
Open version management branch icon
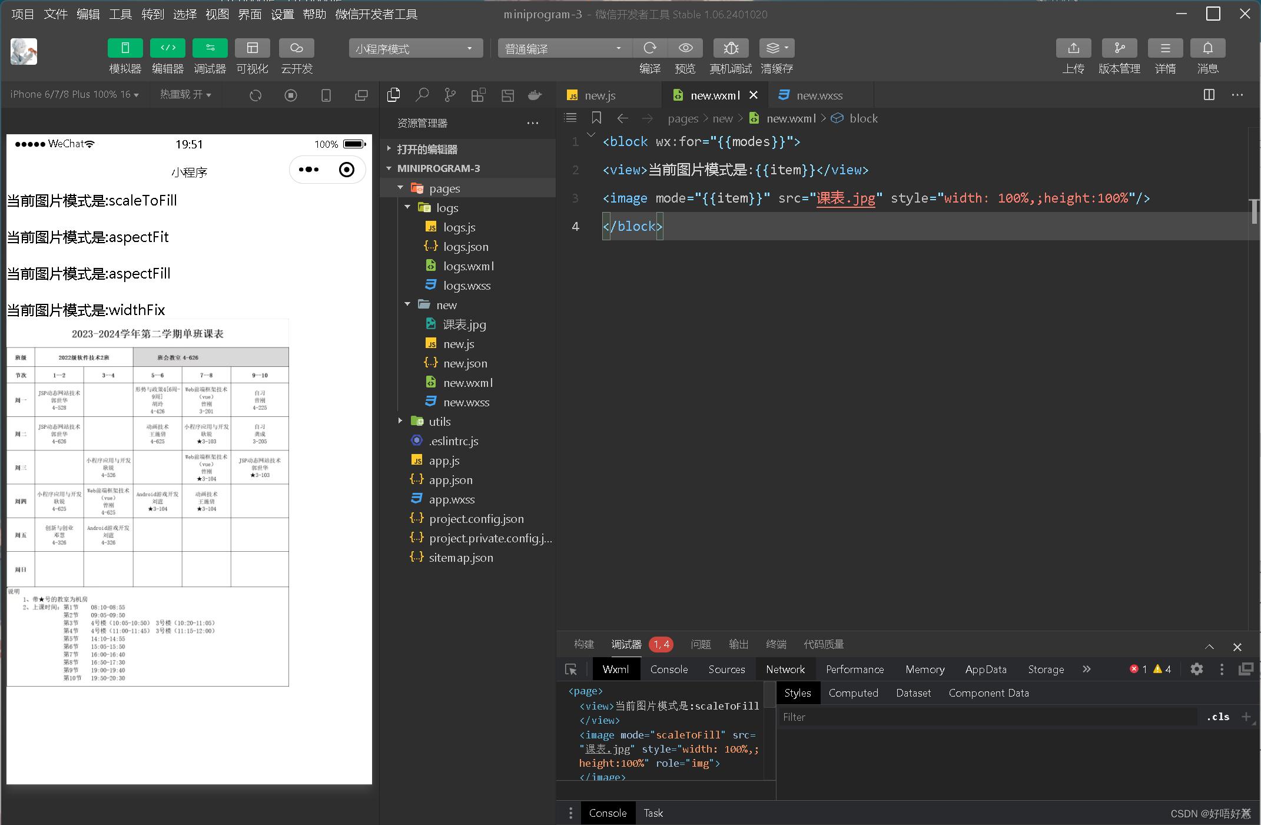(x=1119, y=48)
